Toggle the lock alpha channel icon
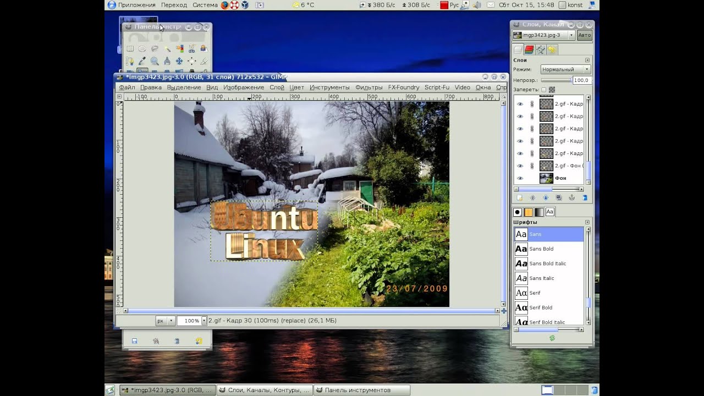 [x=552, y=90]
